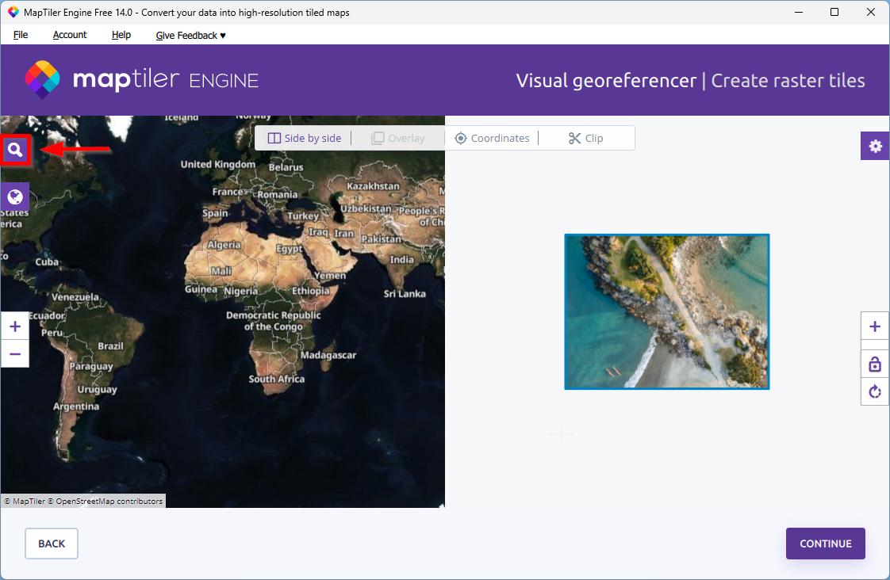Minimize the MapTiler Engine window
890x580 pixels.
click(x=799, y=12)
